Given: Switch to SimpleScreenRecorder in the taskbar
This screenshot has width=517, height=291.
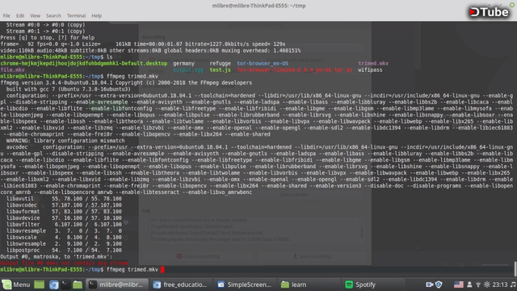Looking at the screenshot, I should 244,285.
